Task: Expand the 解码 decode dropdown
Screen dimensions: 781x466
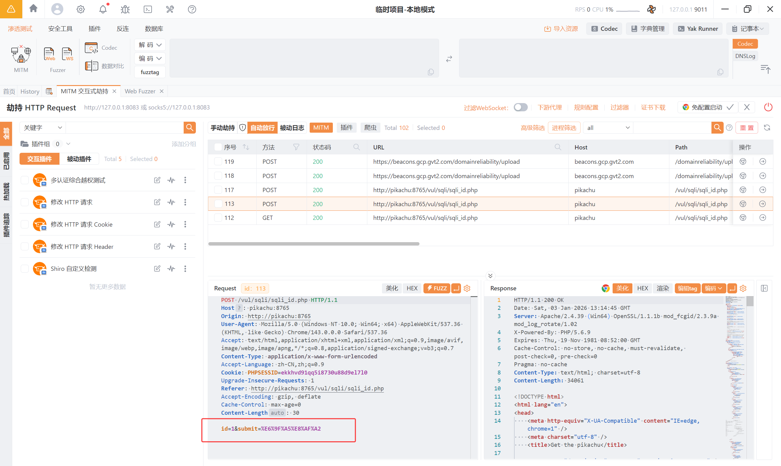Action: pyautogui.click(x=150, y=45)
